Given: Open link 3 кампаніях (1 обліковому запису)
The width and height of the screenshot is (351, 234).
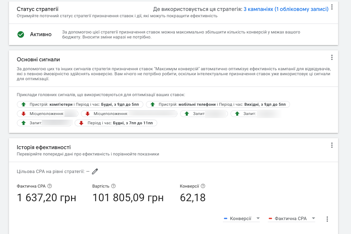Looking at the screenshot, I should [x=286, y=9].
